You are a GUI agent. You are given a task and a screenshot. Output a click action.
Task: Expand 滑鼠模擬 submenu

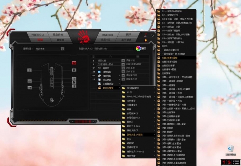coord(109,76)
